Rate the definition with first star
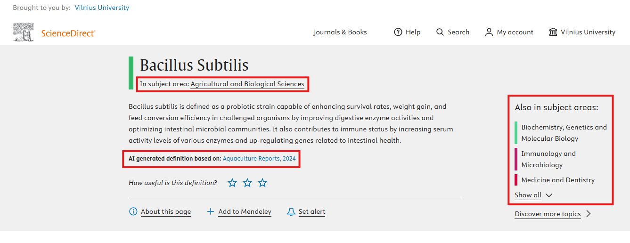Screen dimensions: 630x243 click(232, 183)
